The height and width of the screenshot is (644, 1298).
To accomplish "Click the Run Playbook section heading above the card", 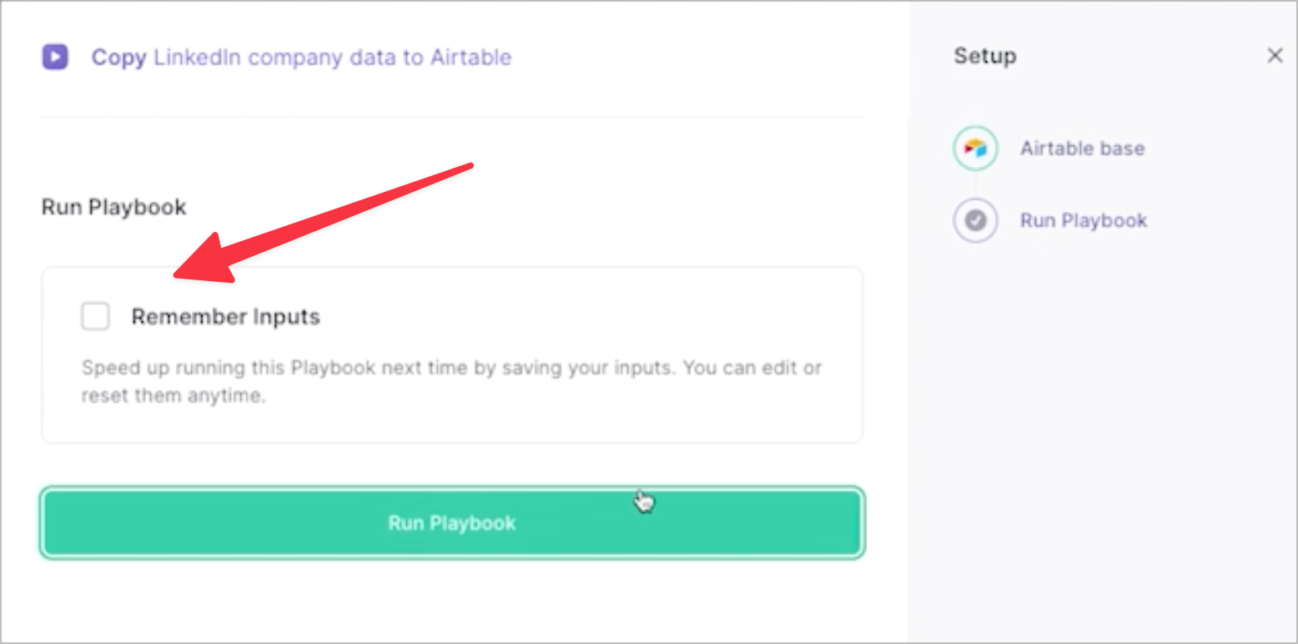I will point(114,207).
